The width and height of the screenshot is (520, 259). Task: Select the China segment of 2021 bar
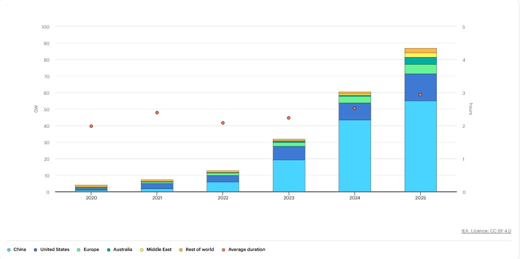[157, 190]
